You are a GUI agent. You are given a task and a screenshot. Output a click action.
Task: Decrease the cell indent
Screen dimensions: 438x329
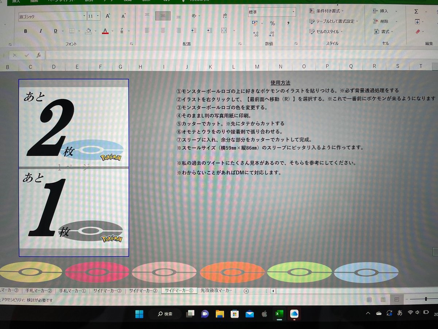pyautogui.click(x=194, y=31)
